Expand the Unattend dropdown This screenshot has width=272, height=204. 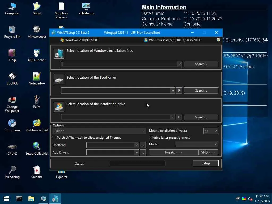tap(137, 145)
